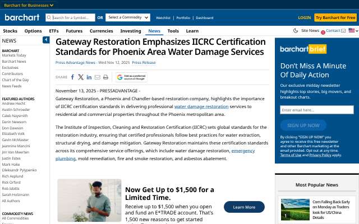Click the Contact envelope icon
This screenshot has width=359, height=224.
click(x=343, y=30)
